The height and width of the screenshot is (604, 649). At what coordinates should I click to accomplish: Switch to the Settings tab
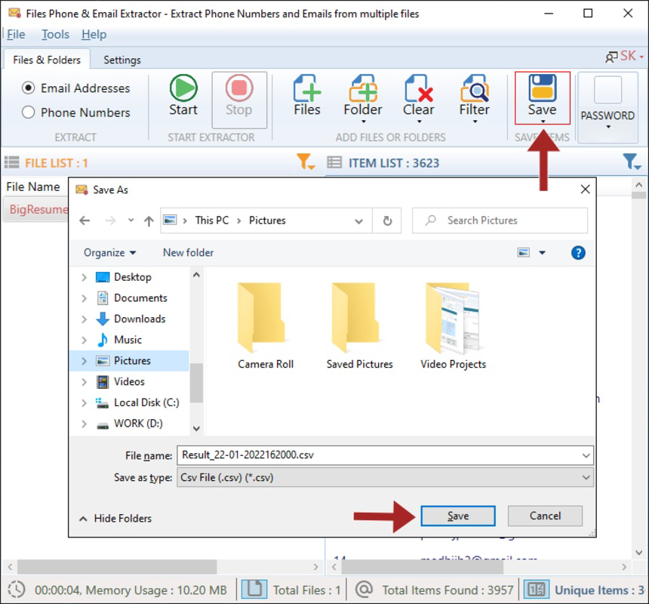122,60
